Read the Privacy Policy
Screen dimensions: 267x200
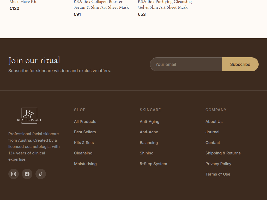tap(218, 164)
